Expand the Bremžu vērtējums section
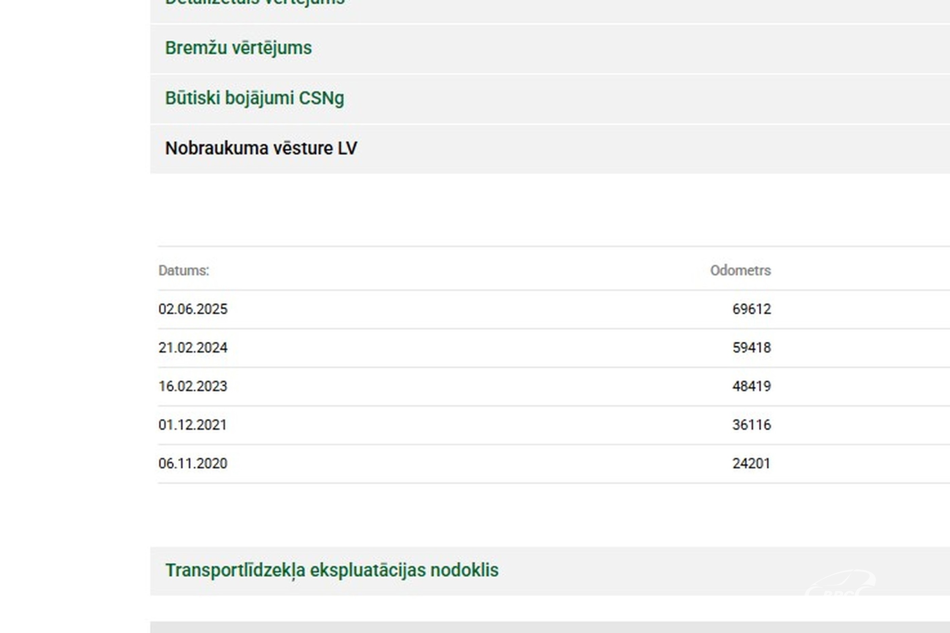This screenshot has height=633, width=950. [238, 48]
